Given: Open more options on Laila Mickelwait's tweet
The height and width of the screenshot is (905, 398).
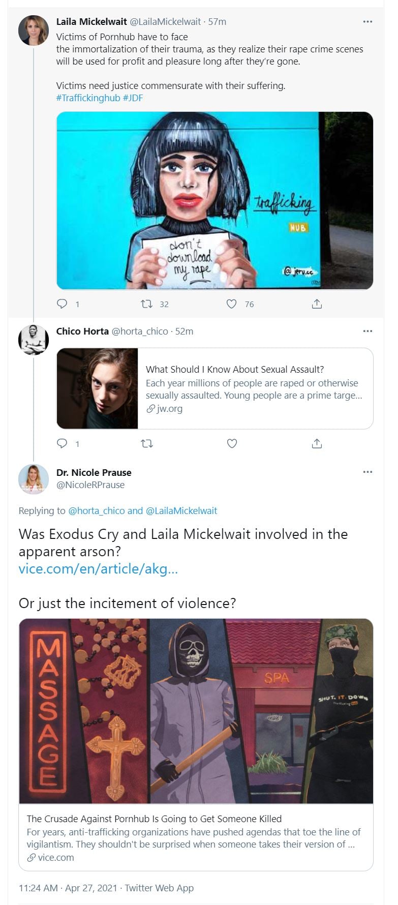Looking at the screenshot, I should 368,22.
